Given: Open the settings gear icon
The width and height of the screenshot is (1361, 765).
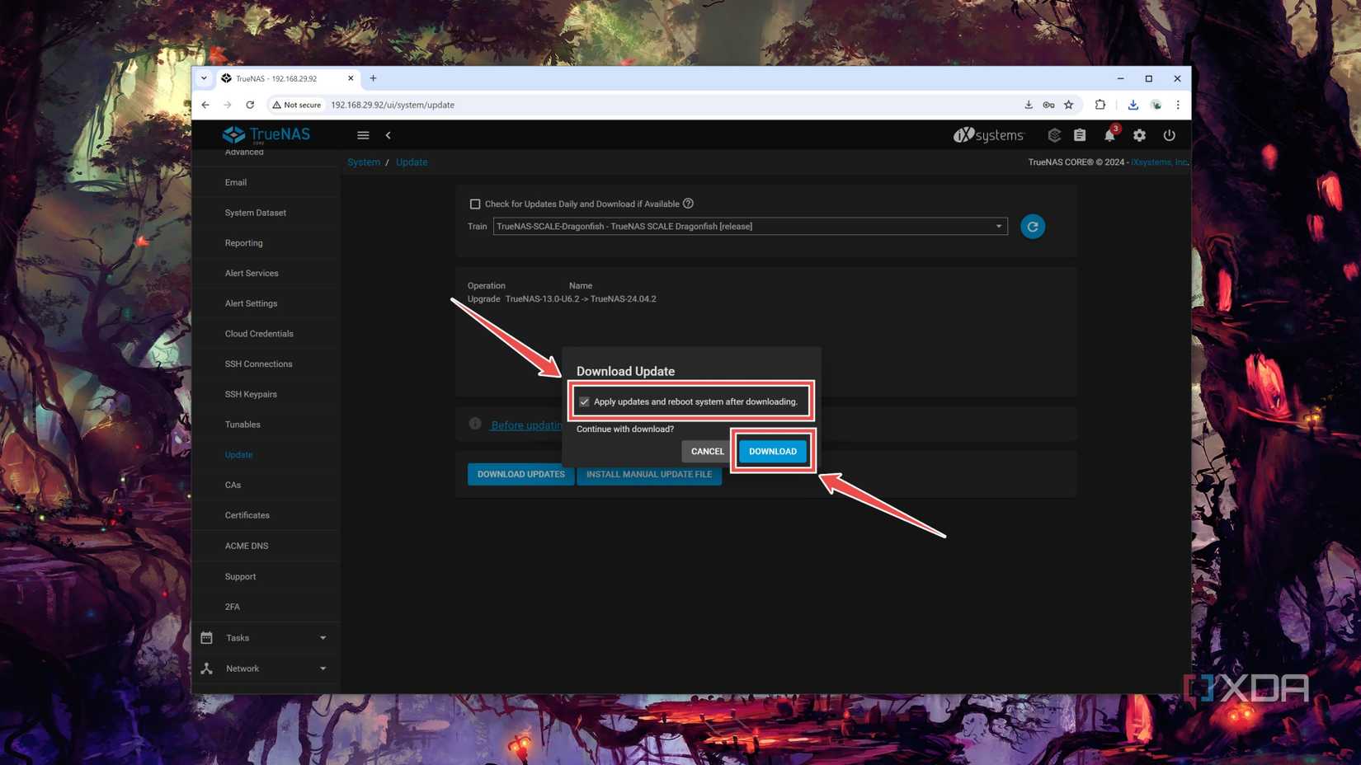Looking at the screenshot, I should 1139,135.
